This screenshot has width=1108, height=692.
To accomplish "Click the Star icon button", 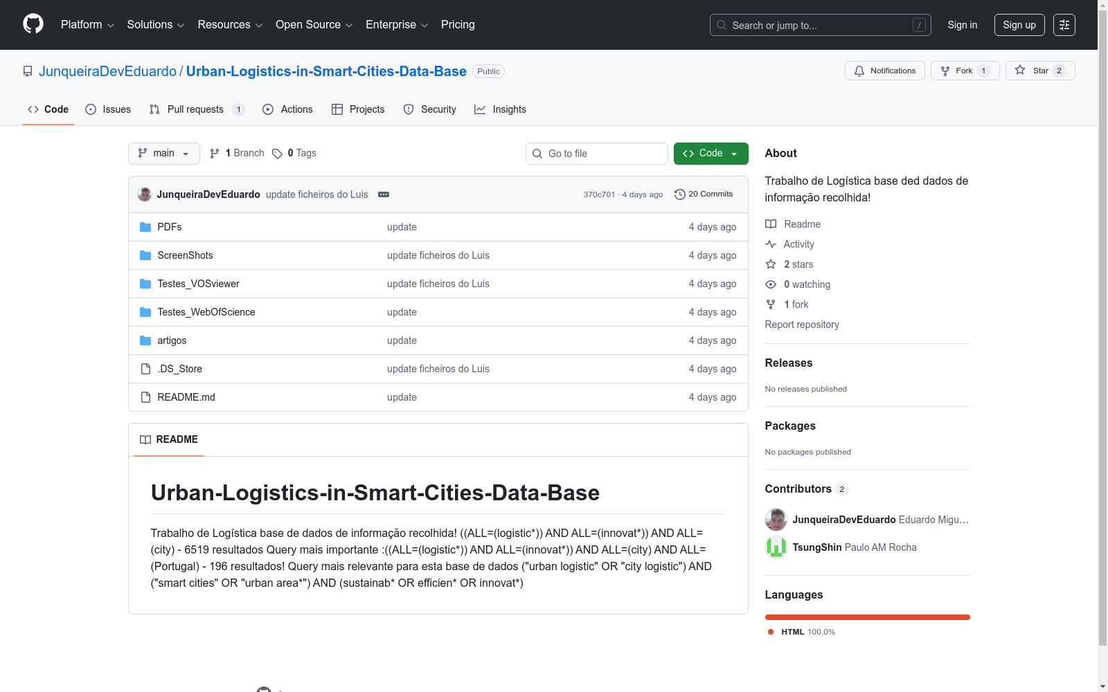I will click(1020, 71).
